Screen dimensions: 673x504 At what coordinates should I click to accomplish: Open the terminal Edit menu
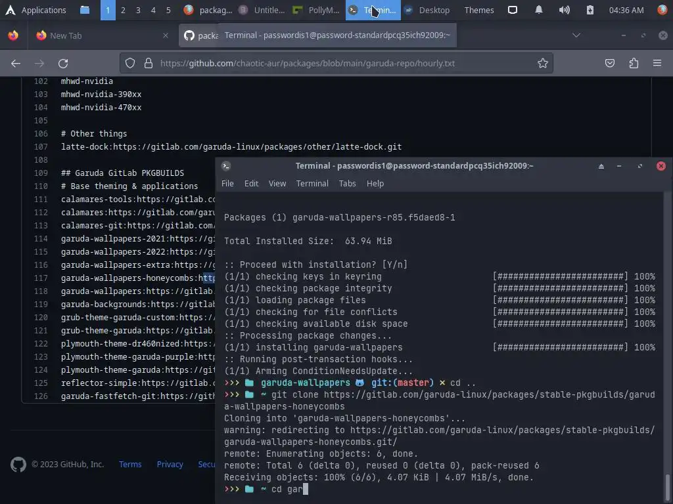(252, 184)
